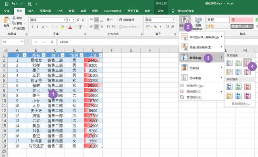Click the increase indent icon
The width and height of the screenshot is (258, 157).
coord(114,27)
